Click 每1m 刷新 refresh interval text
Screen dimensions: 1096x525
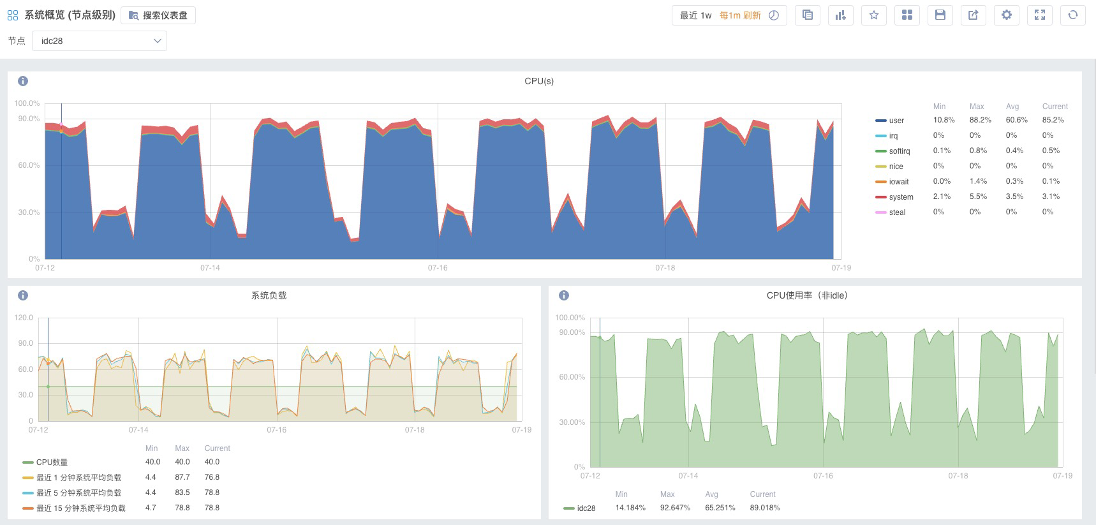coord(740,15)
